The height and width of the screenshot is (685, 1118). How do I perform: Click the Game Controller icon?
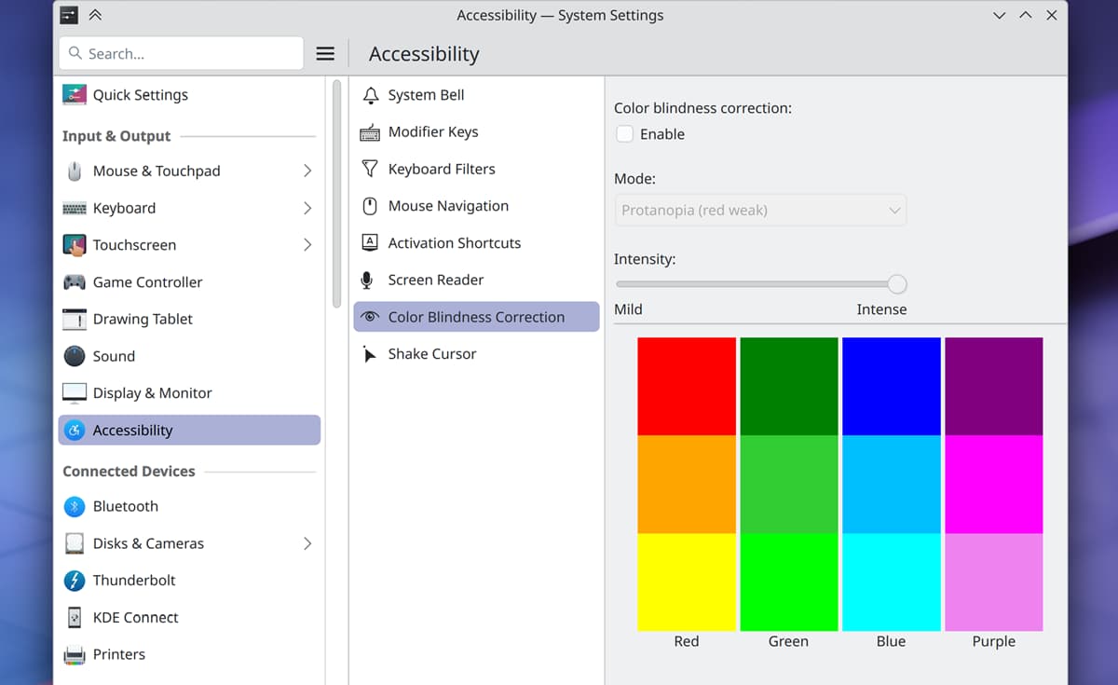(75, 281)
